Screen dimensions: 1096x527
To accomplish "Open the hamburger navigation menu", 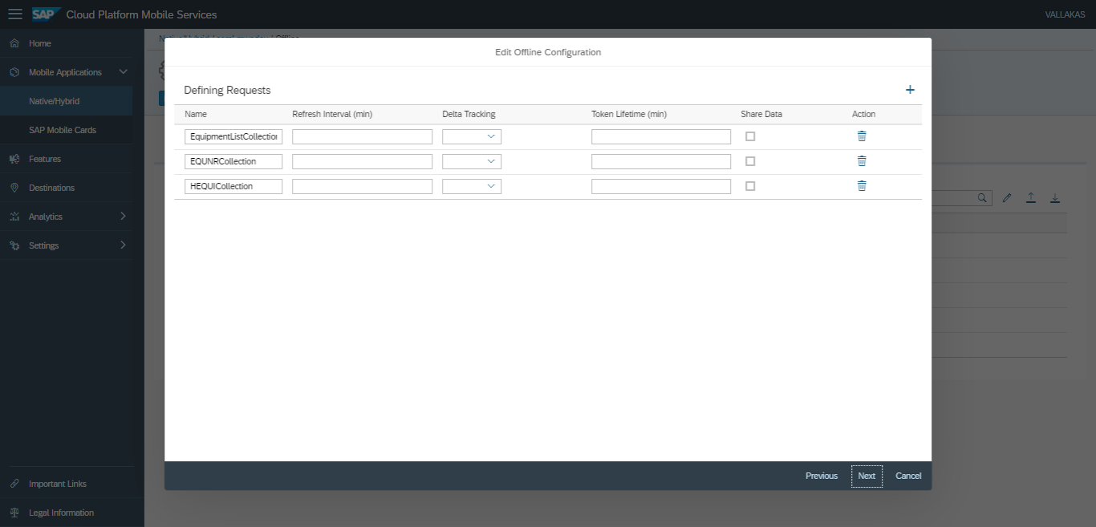I will click(x=15, y=14).
